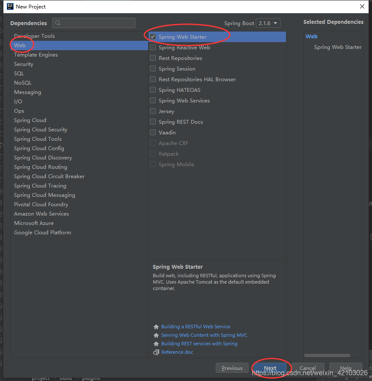Click the disabled Apache CXF entry
Screen dimensions: 372x381
(x=217, y=143)
